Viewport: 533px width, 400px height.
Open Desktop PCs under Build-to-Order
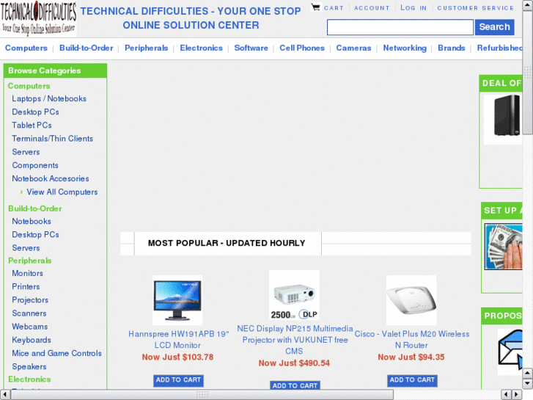[35, 235]
